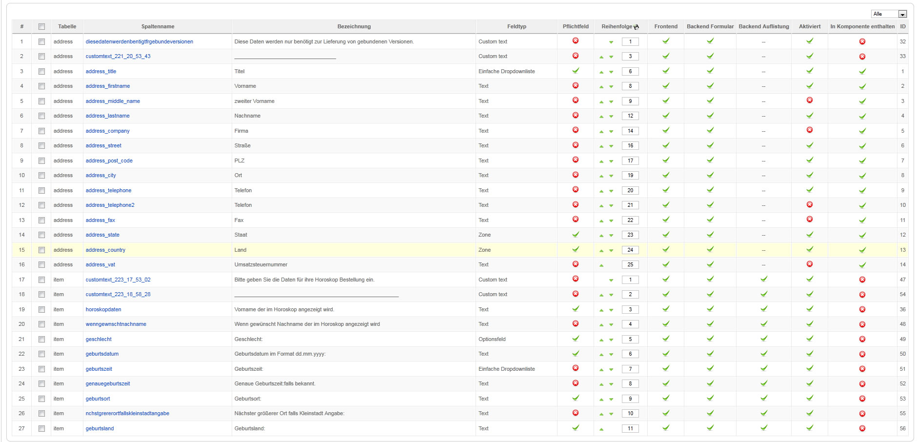Click the save order icon beside Reihenfolge

tap(637, 27)
